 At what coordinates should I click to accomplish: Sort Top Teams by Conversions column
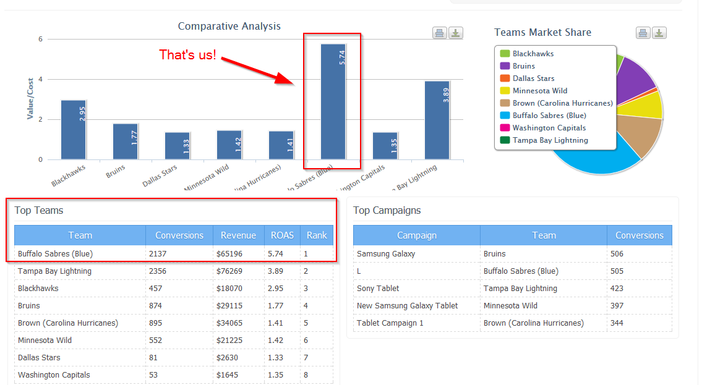(179, 235)
